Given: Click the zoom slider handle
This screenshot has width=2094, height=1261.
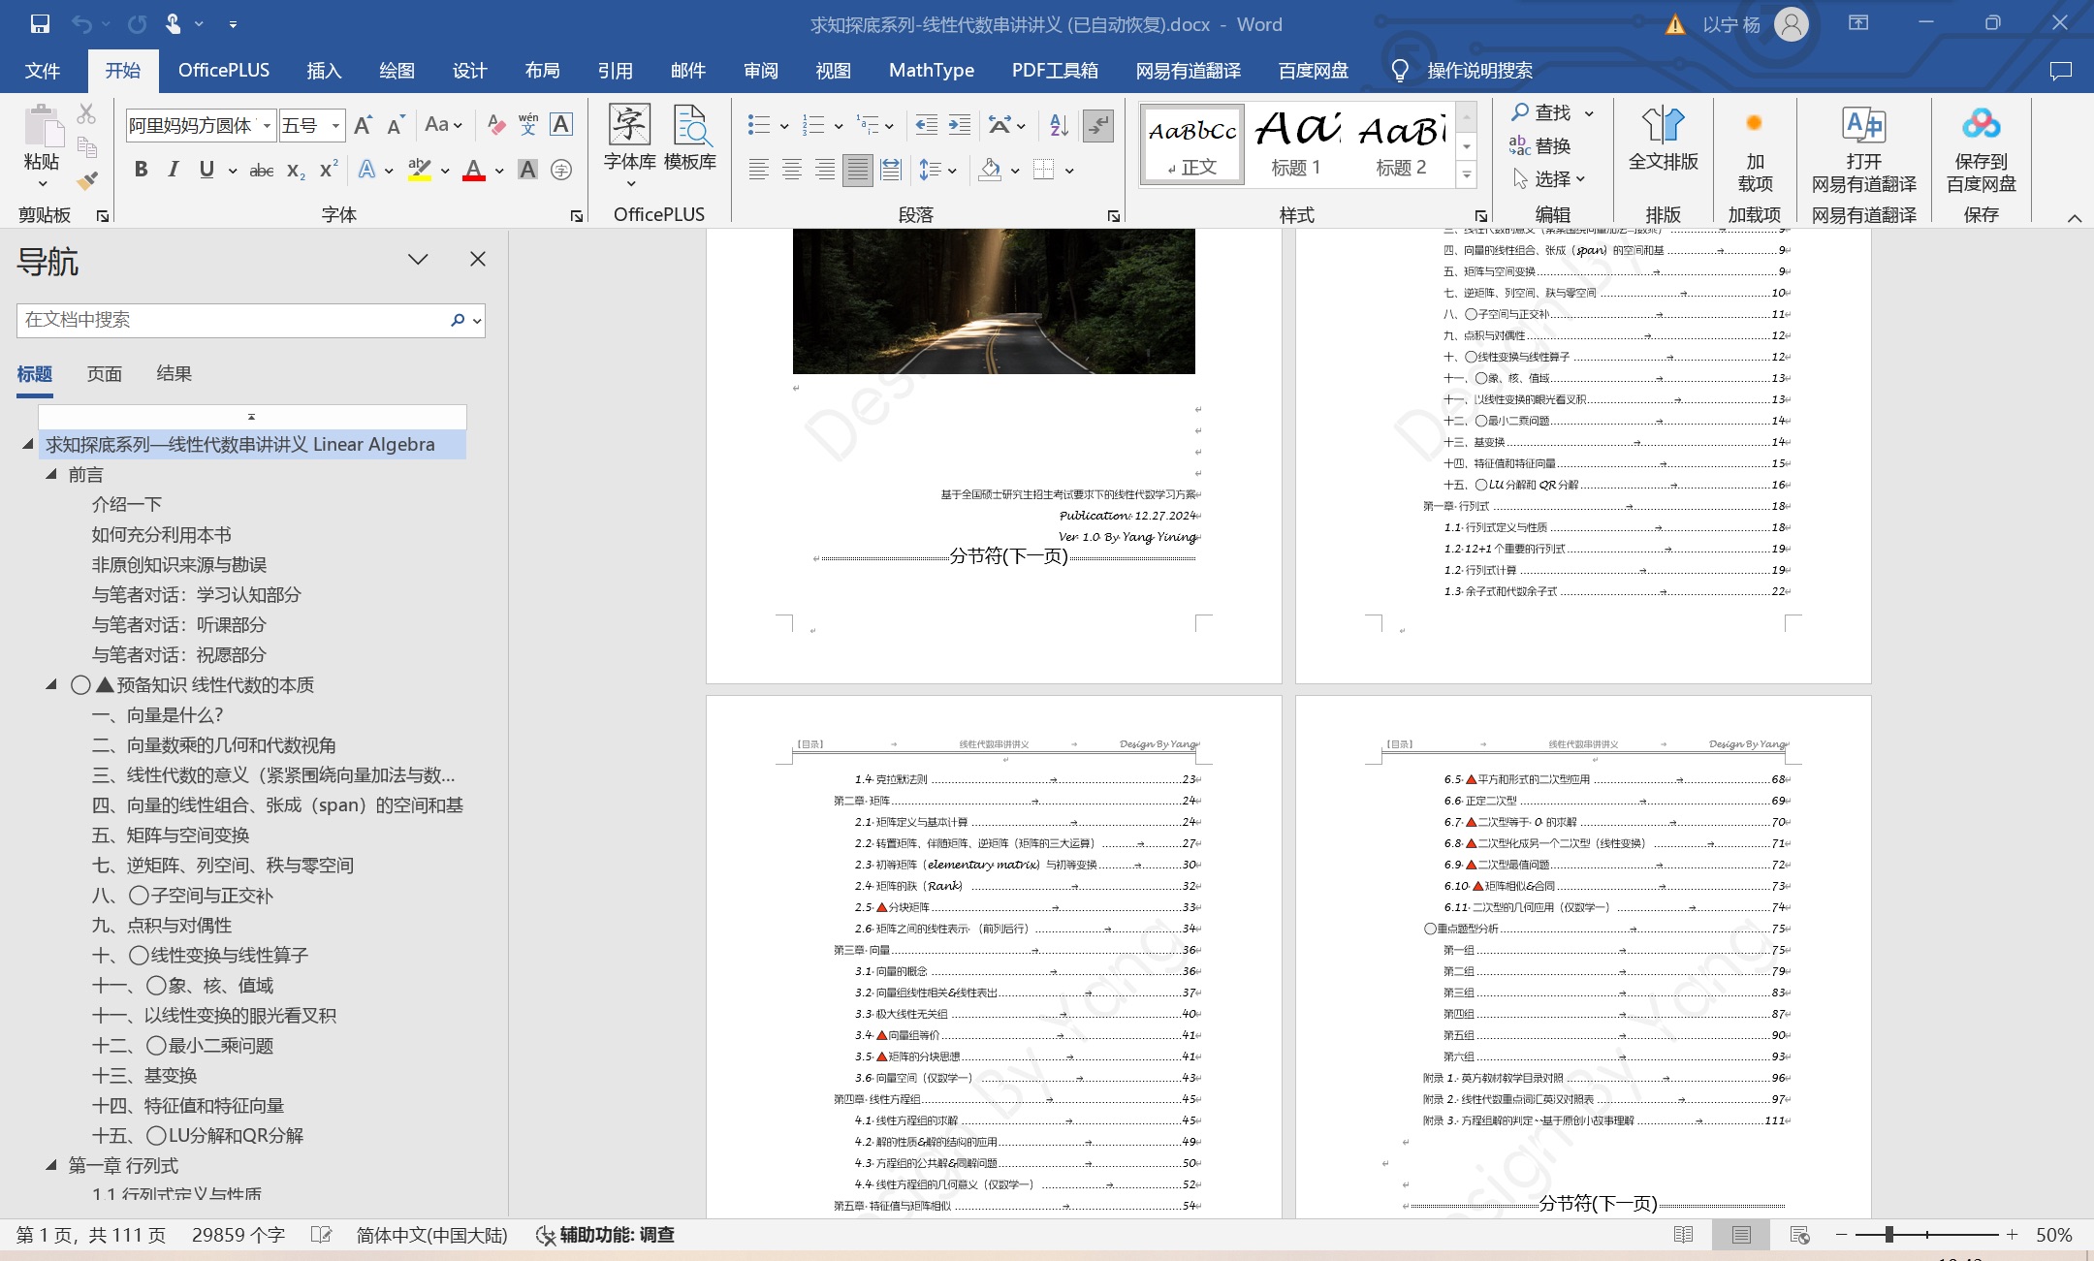Looking at the screenshot, I should tap(1888, 1235).
